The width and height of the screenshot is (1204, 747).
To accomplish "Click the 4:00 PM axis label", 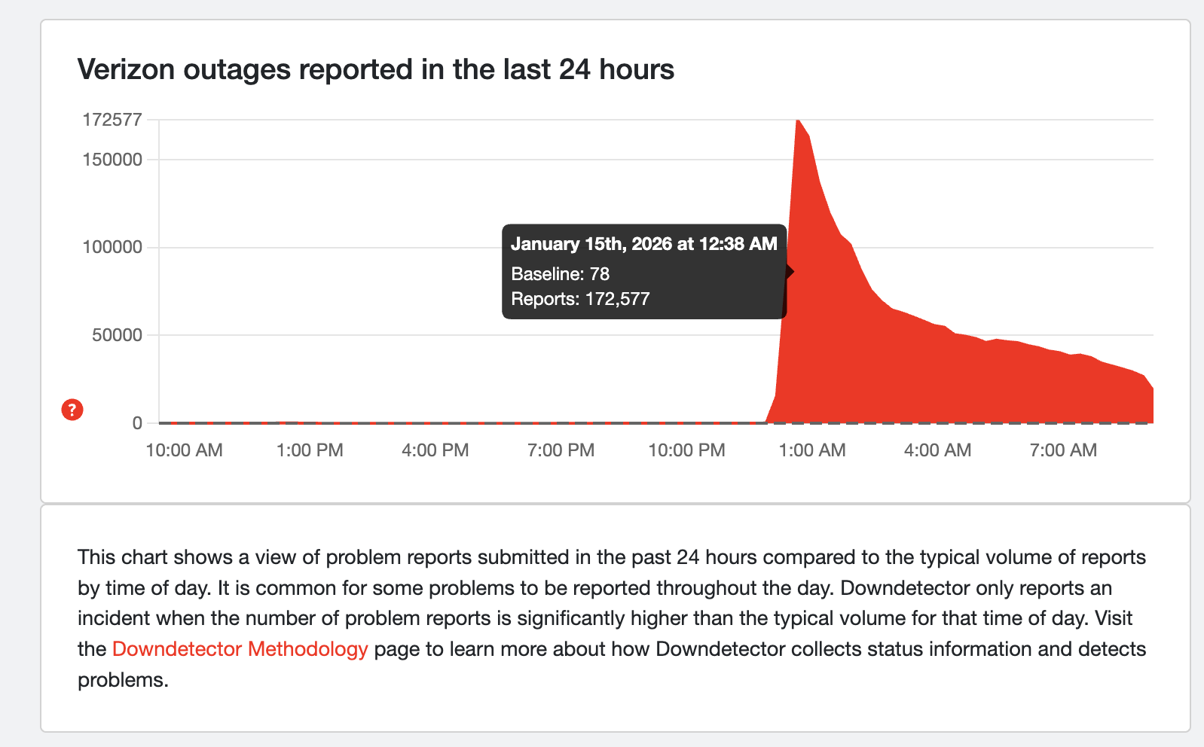I will (x=435, y=450).
